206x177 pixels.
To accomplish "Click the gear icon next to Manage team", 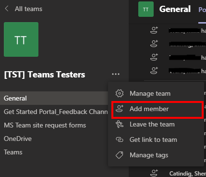I will pos(120,93).
